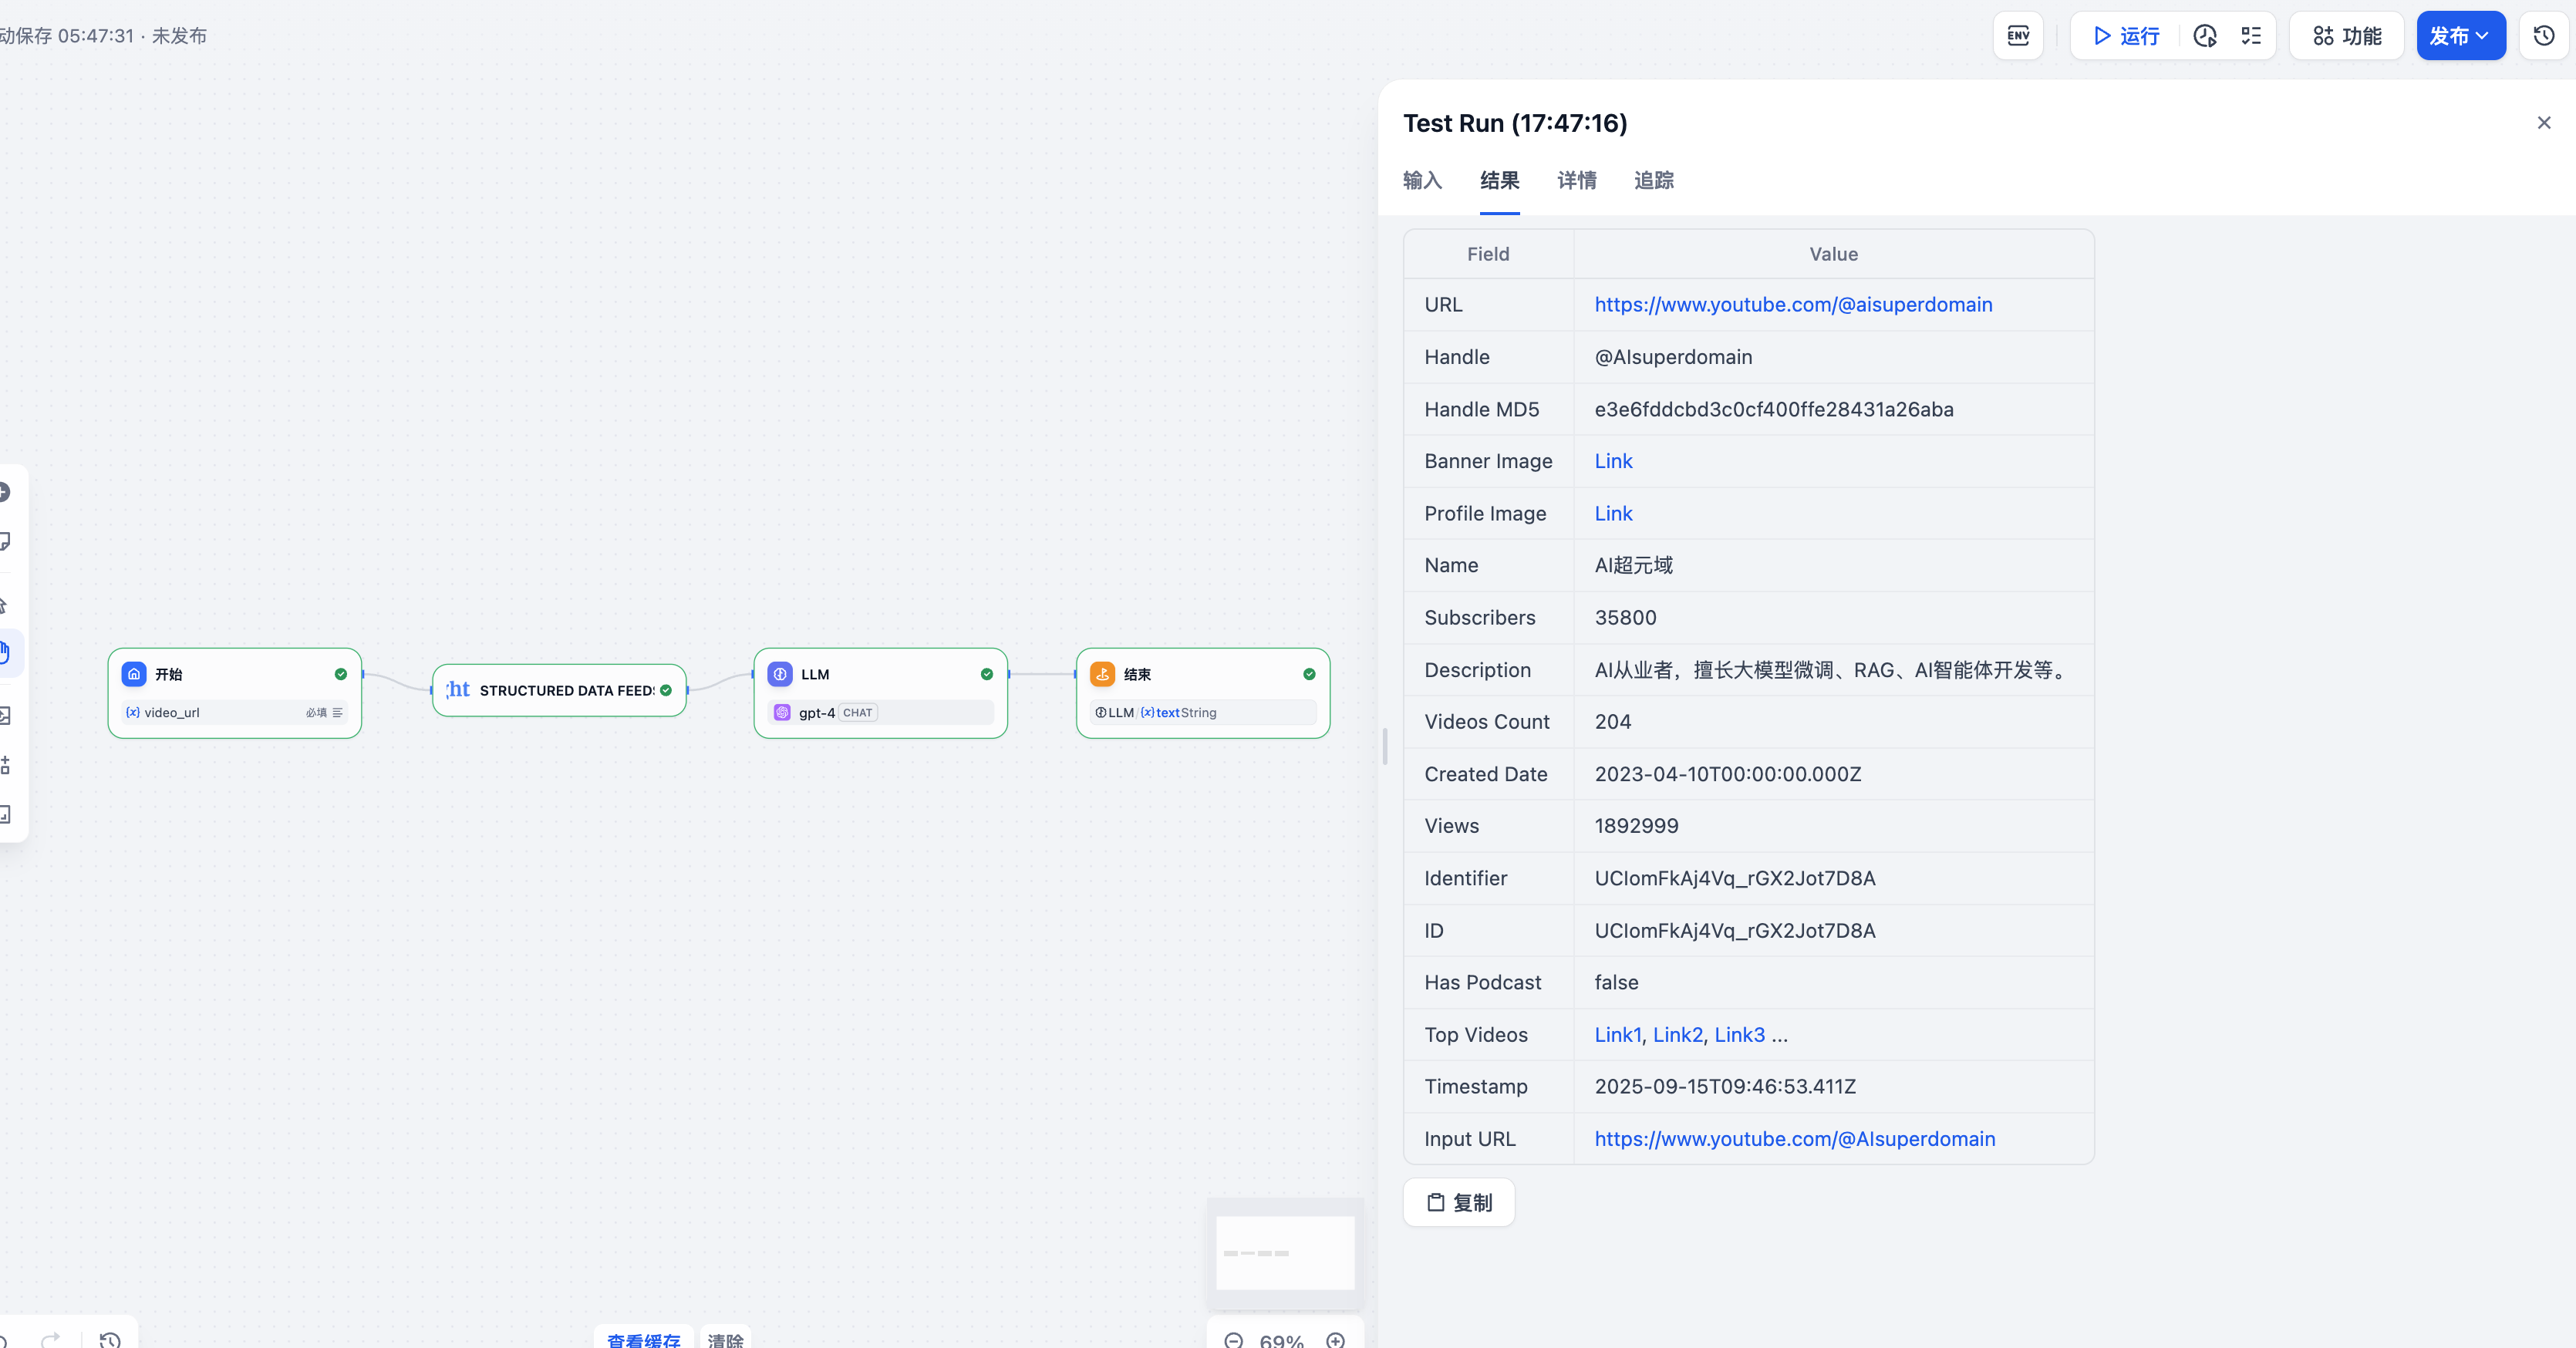Open the checklist icon in top toolbar

click(2251, 36)
